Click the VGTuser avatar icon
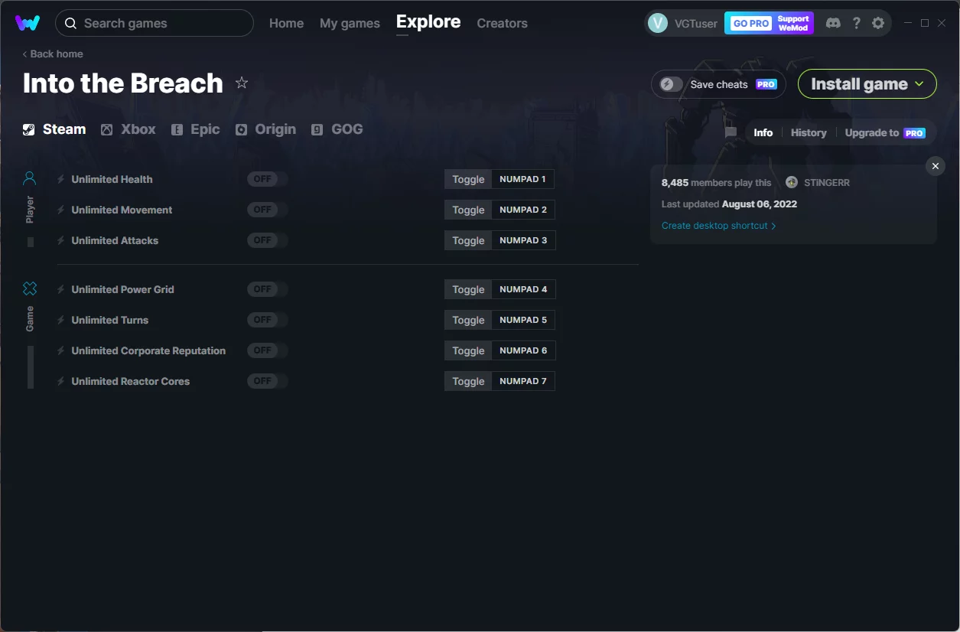This screenshot has width=960, height=632. tap(658, 23)
